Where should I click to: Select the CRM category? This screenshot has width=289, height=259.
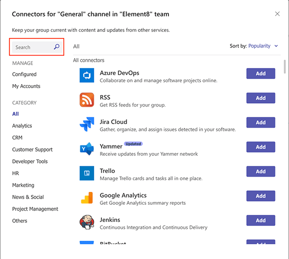(17, 138)
